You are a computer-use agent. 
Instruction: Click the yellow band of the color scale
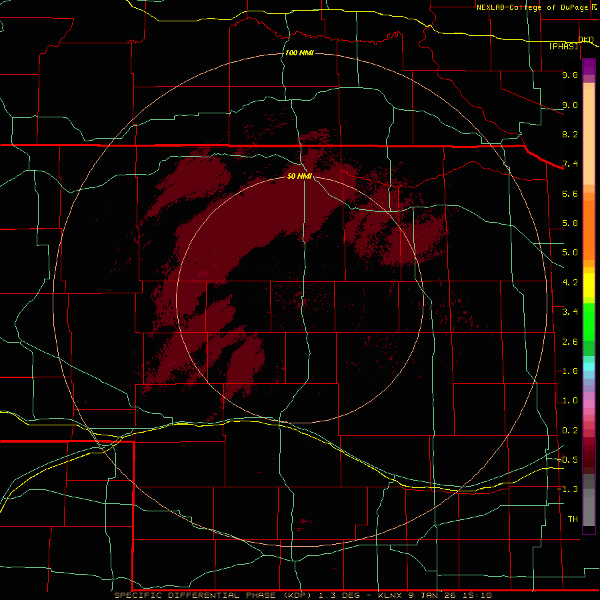click(x=589, y=285)
